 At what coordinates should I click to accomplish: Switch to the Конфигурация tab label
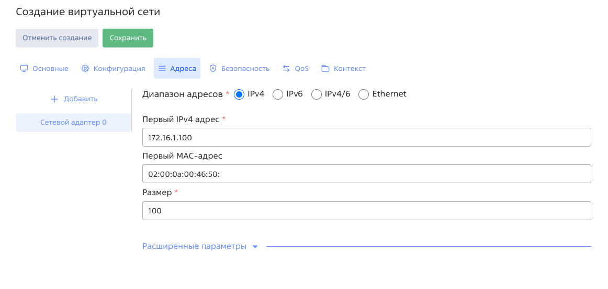pyautogui.click(x=119, y=68)
